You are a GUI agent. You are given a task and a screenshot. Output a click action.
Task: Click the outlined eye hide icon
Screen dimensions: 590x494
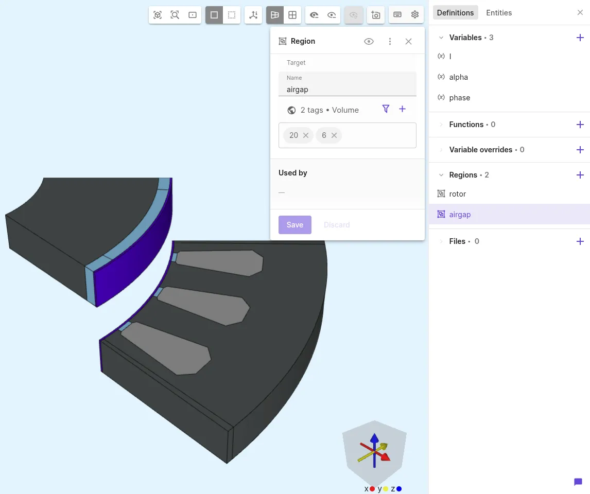(x=332, y=15)
